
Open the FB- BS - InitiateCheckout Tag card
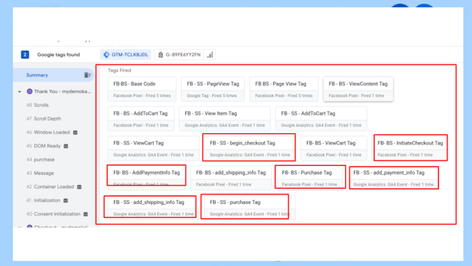tap(410, 149)
